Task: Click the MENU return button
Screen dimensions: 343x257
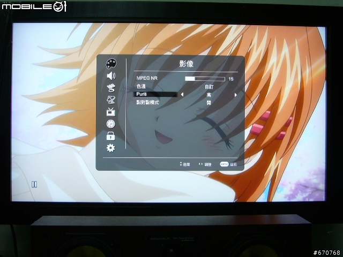Action: (228, 164)
